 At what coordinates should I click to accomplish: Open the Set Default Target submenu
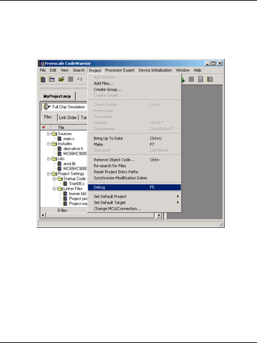pyautogui.click(x=134, y=202)
